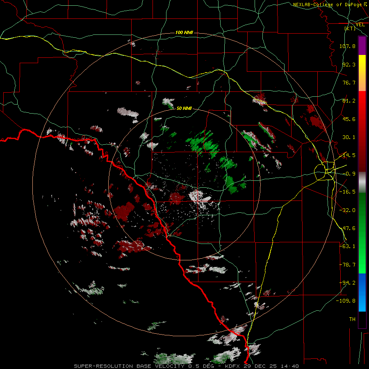
Task: Click the 14:40 timestamp
Action: (x=290, y=366)
